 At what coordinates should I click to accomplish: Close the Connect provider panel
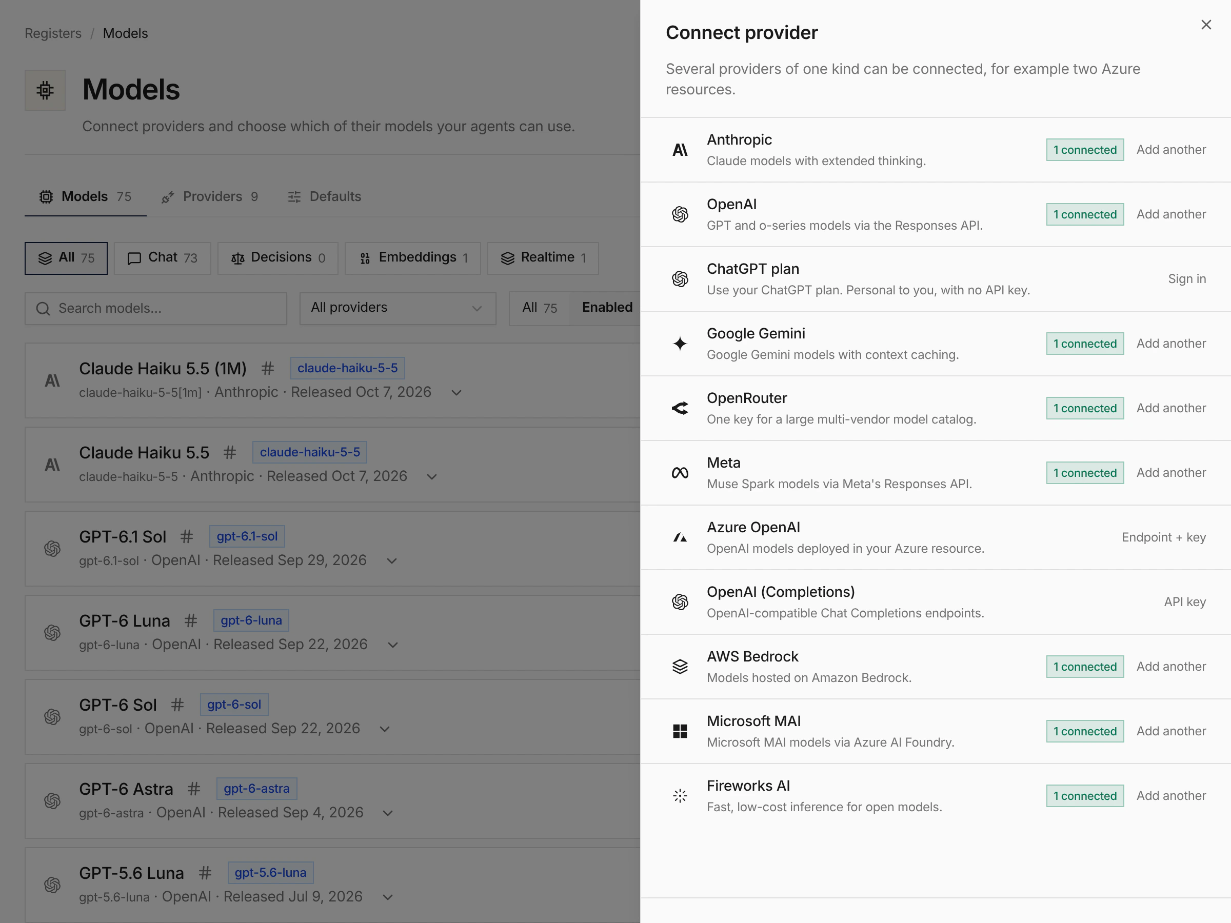click(x=1206, y=25)
